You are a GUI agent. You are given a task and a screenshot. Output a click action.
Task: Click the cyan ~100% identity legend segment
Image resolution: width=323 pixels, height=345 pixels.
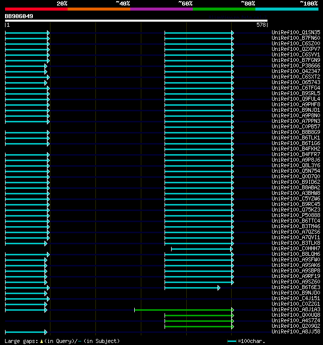coord(287,9)
